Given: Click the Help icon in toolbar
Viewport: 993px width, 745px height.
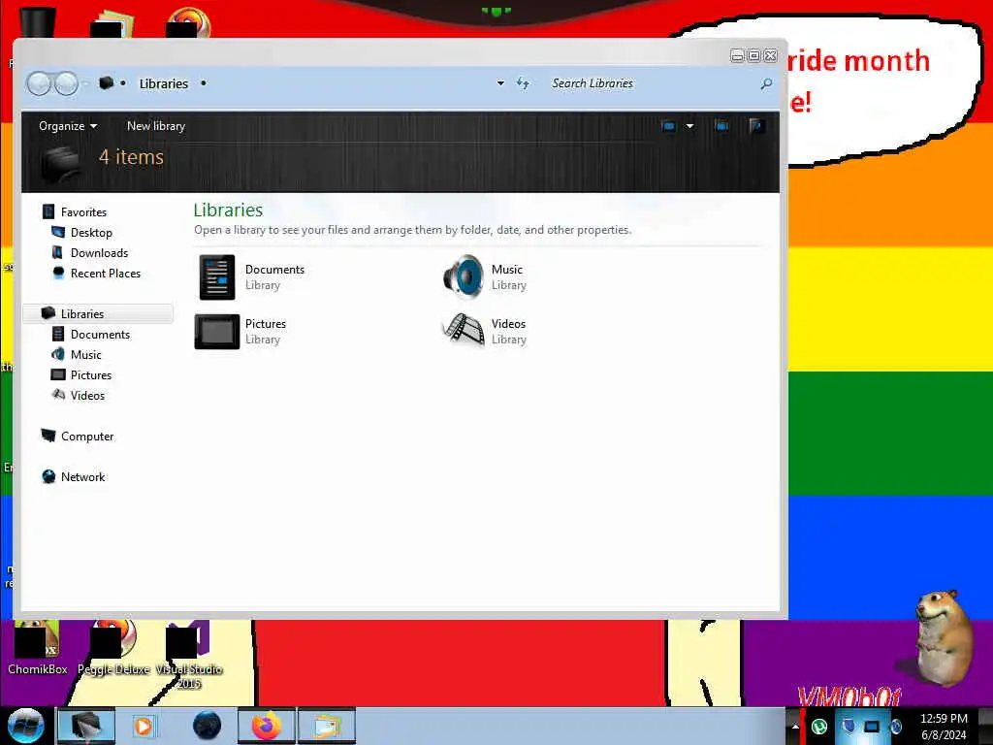Looking at the screenshot, I should coord(756,126).
